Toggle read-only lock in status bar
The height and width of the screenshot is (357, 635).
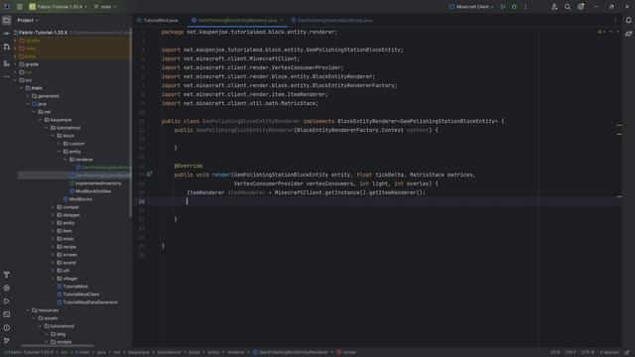coord(627,353)
